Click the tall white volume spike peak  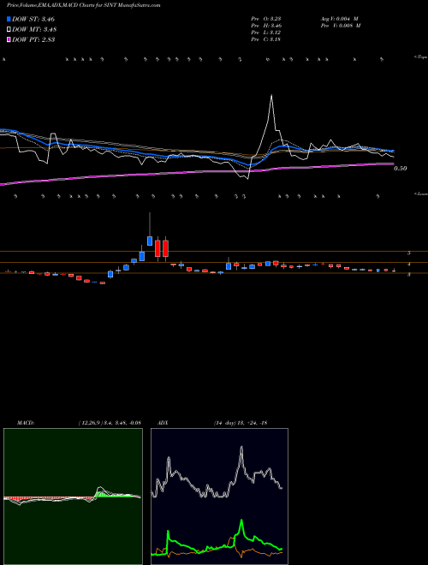[x=271, y=96]
